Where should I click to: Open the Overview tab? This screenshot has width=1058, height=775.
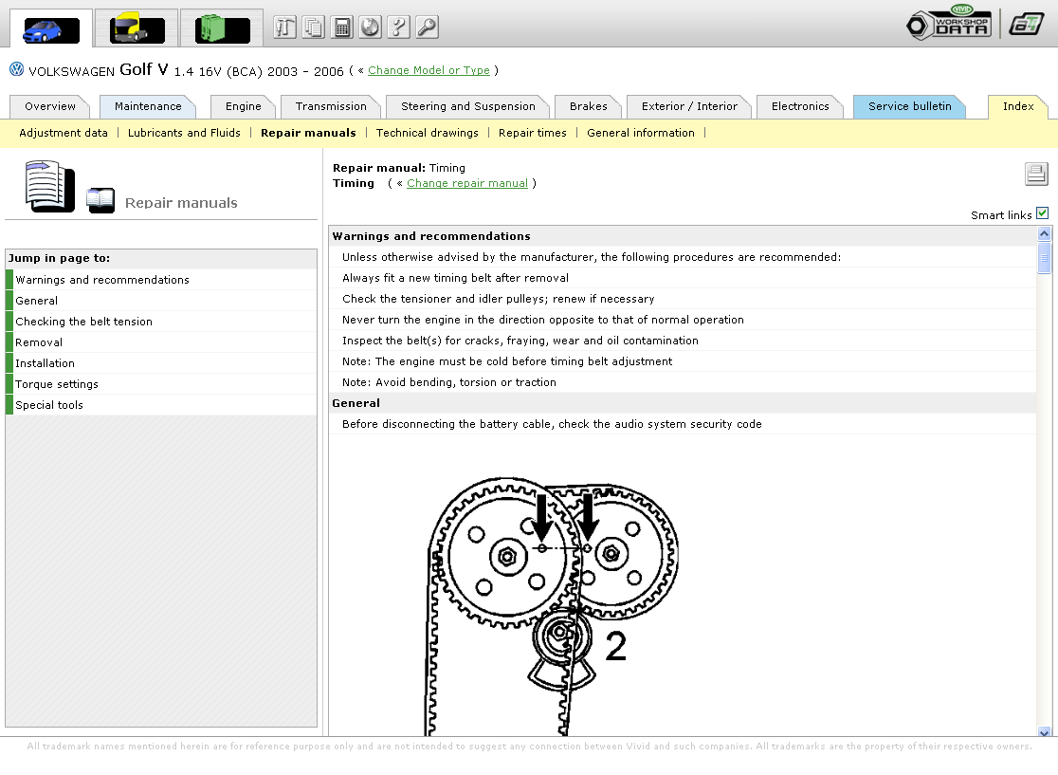pos(50,106)
